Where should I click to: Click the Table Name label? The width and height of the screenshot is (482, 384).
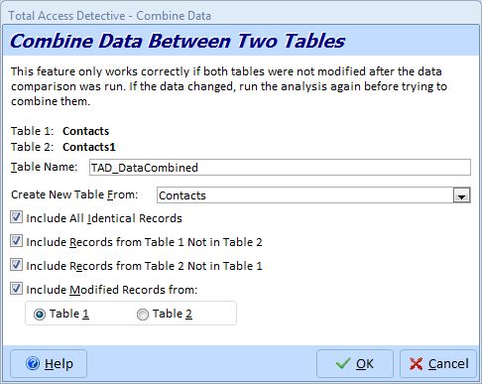(44, 167)
